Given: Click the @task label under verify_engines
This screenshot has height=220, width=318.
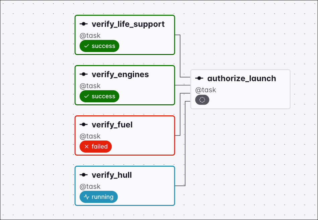Looking at the screenshot, I should point(90,86).
